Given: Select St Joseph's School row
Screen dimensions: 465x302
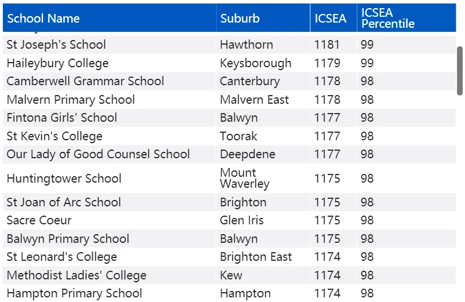Looking at the screenshot, I should tap(229, 45).
